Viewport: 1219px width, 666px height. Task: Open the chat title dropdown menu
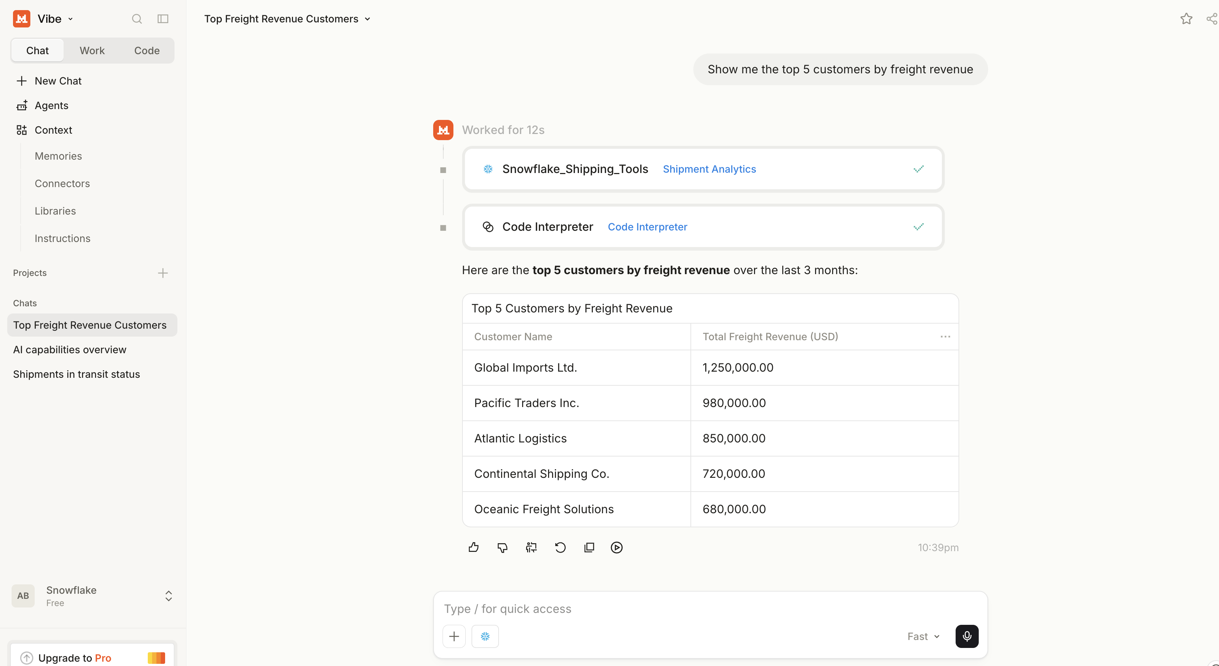pos(368,19)
